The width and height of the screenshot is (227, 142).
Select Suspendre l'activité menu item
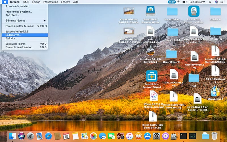click(x=25, y=32)
